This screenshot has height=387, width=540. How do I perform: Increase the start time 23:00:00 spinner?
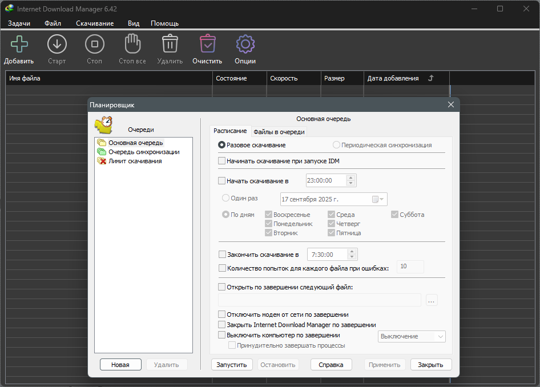pos(350,178)
